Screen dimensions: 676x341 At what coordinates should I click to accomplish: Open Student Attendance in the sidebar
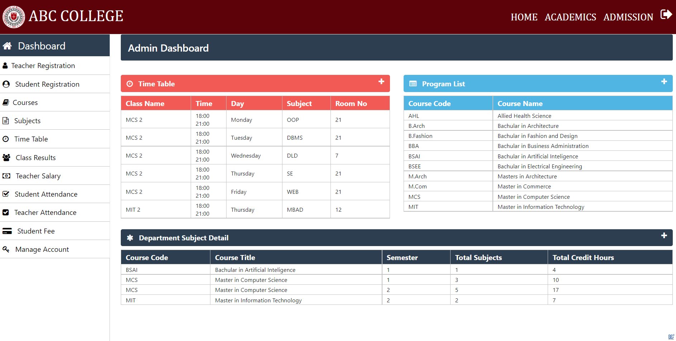[x=46, y=194]
